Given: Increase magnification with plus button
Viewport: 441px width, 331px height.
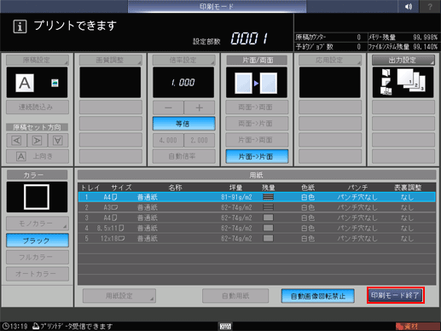Looking at the screenshot, I should 200,107.
